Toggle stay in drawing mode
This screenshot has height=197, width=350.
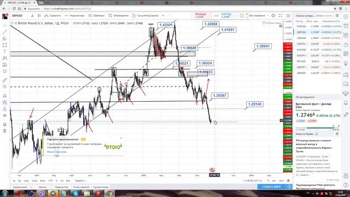[5, 102]
